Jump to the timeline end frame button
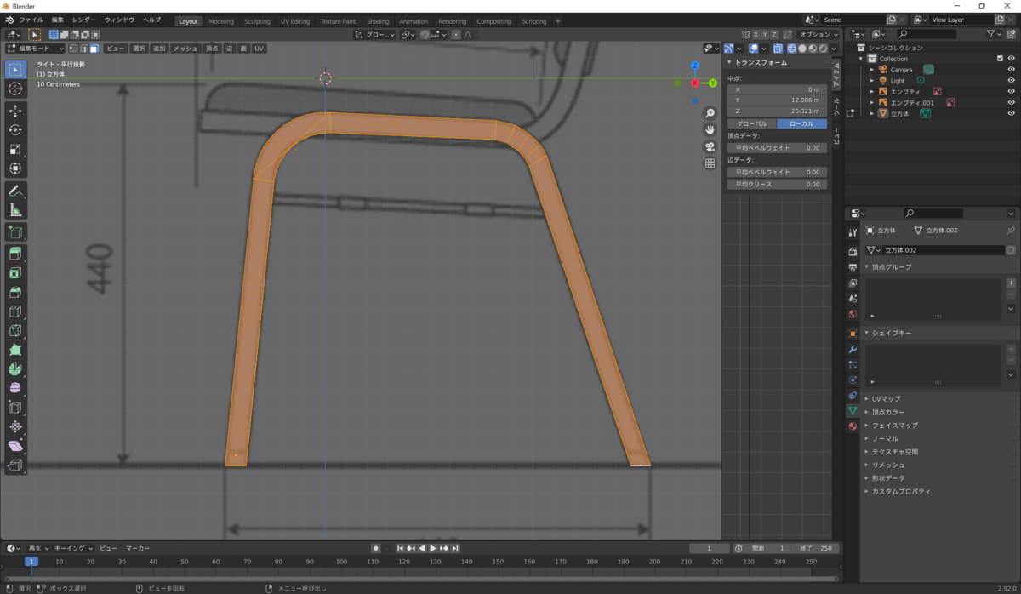The height and width of the screenshot is (594, 1021). tap(455, 548)
